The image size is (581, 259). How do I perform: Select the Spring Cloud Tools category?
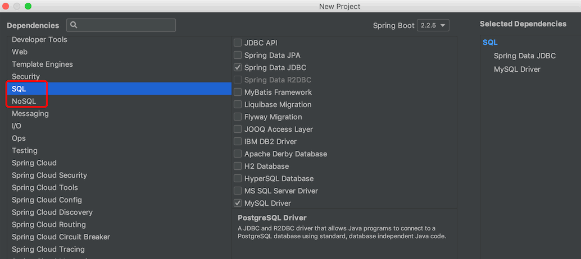(119, 187)
